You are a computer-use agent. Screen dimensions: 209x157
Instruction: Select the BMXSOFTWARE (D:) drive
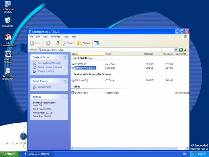point(84,68)
